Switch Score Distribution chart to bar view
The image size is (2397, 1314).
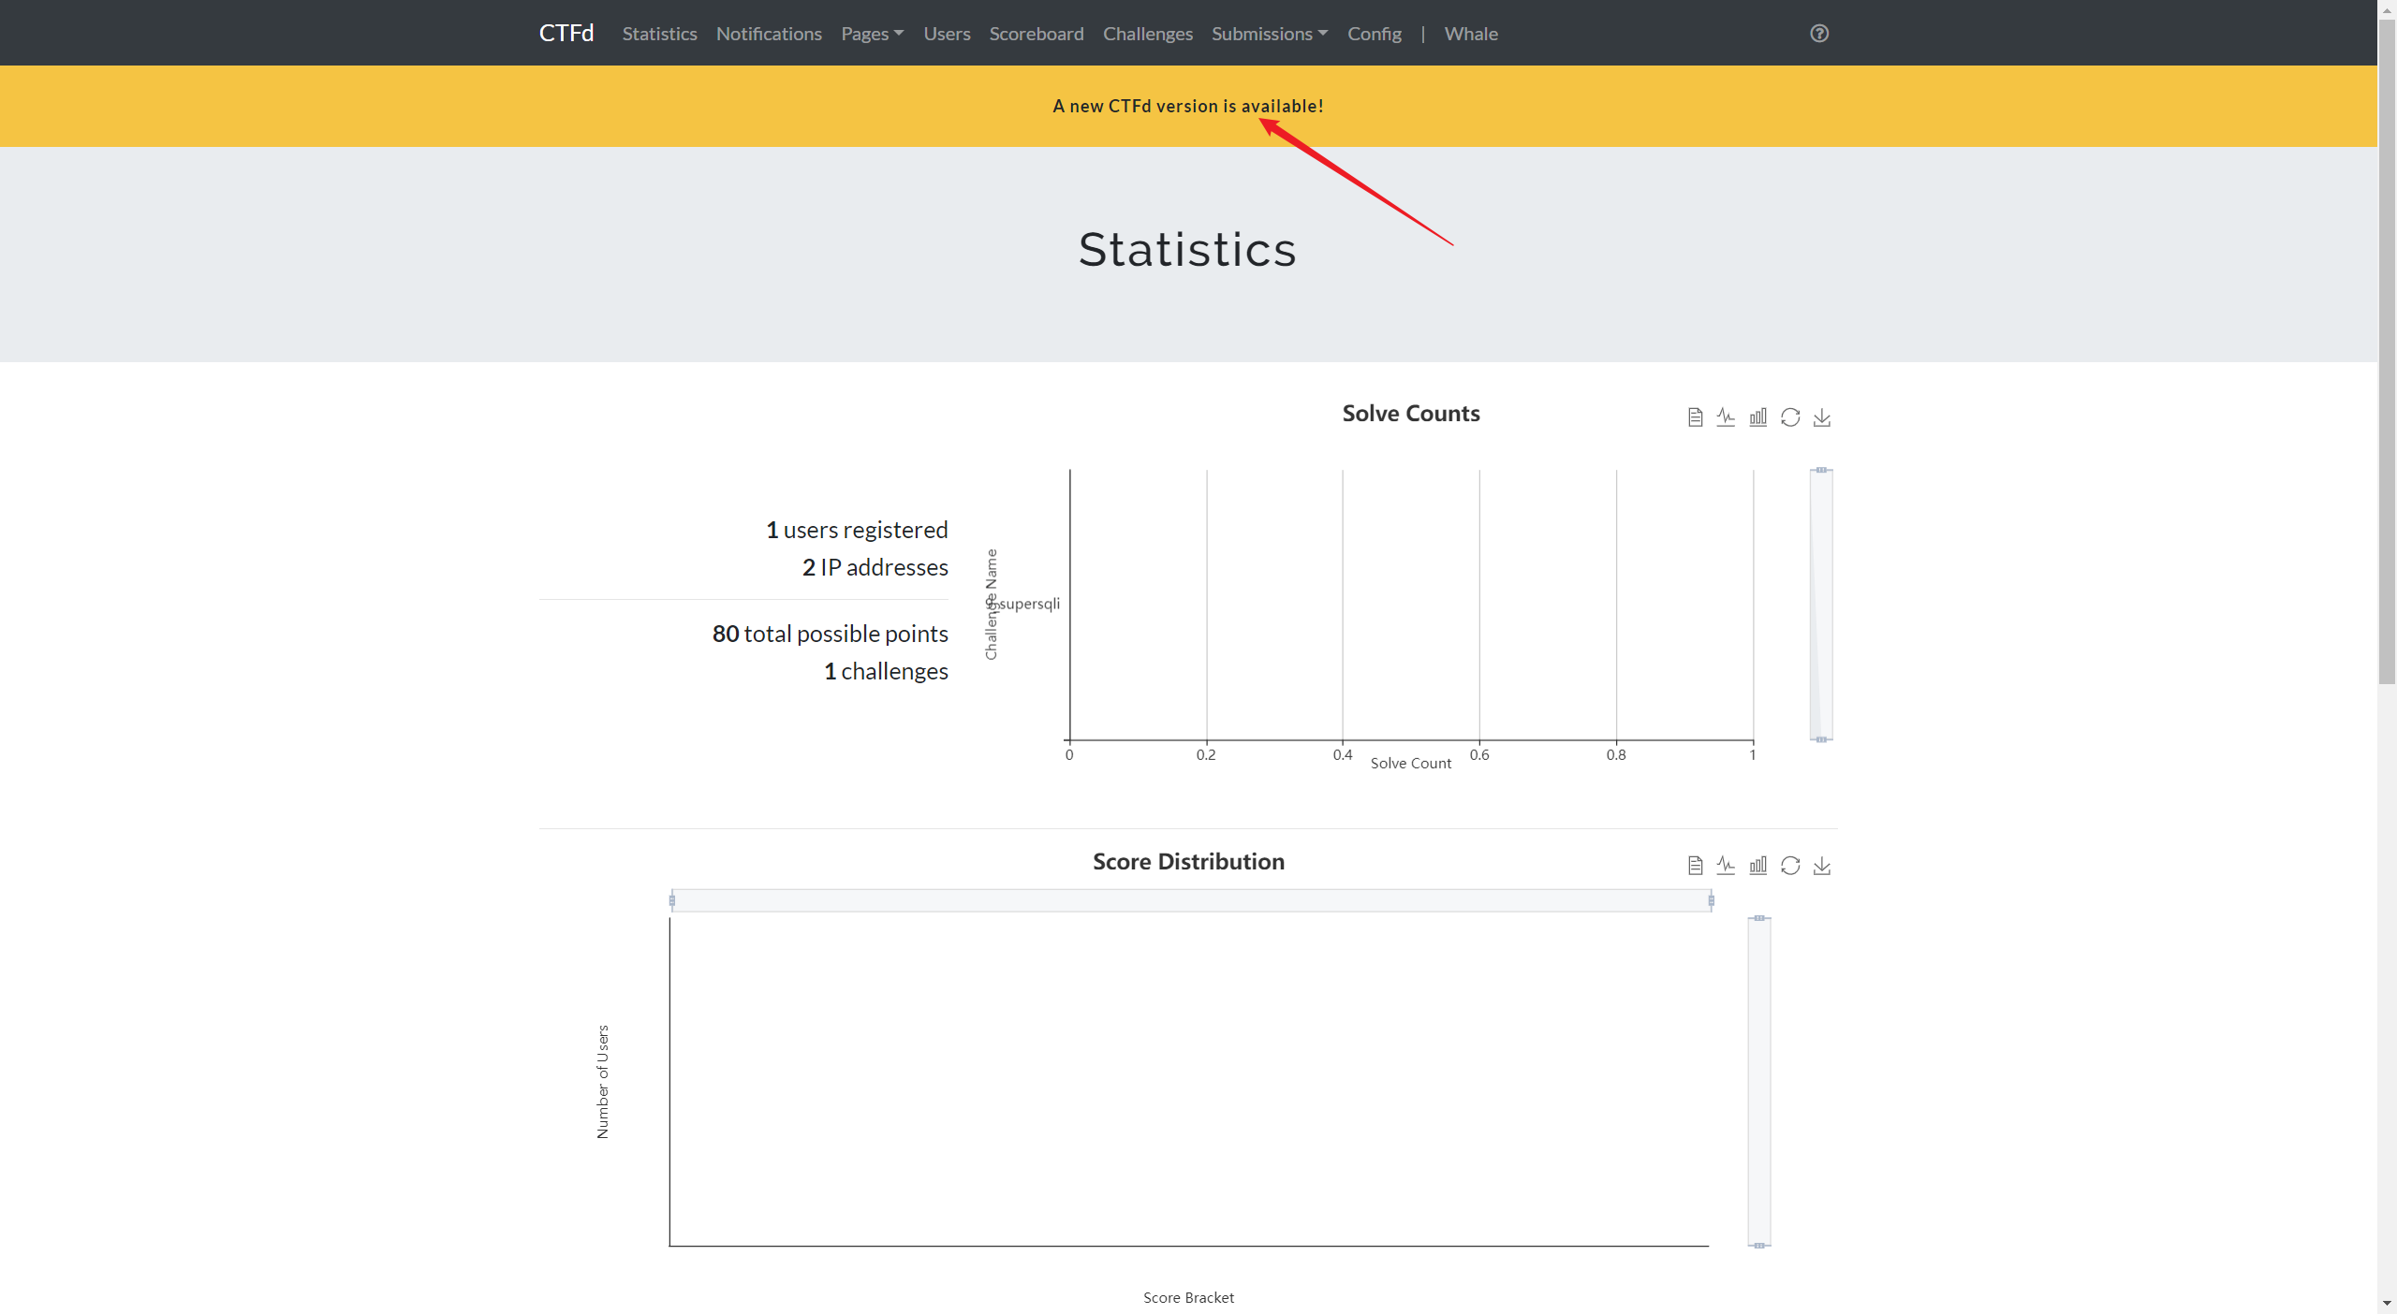1757,866
